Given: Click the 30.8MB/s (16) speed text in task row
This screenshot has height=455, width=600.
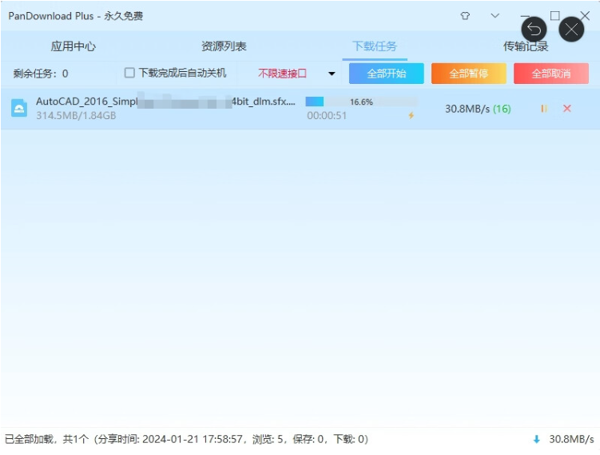Looking at the screenshot, I should (478, 110).
